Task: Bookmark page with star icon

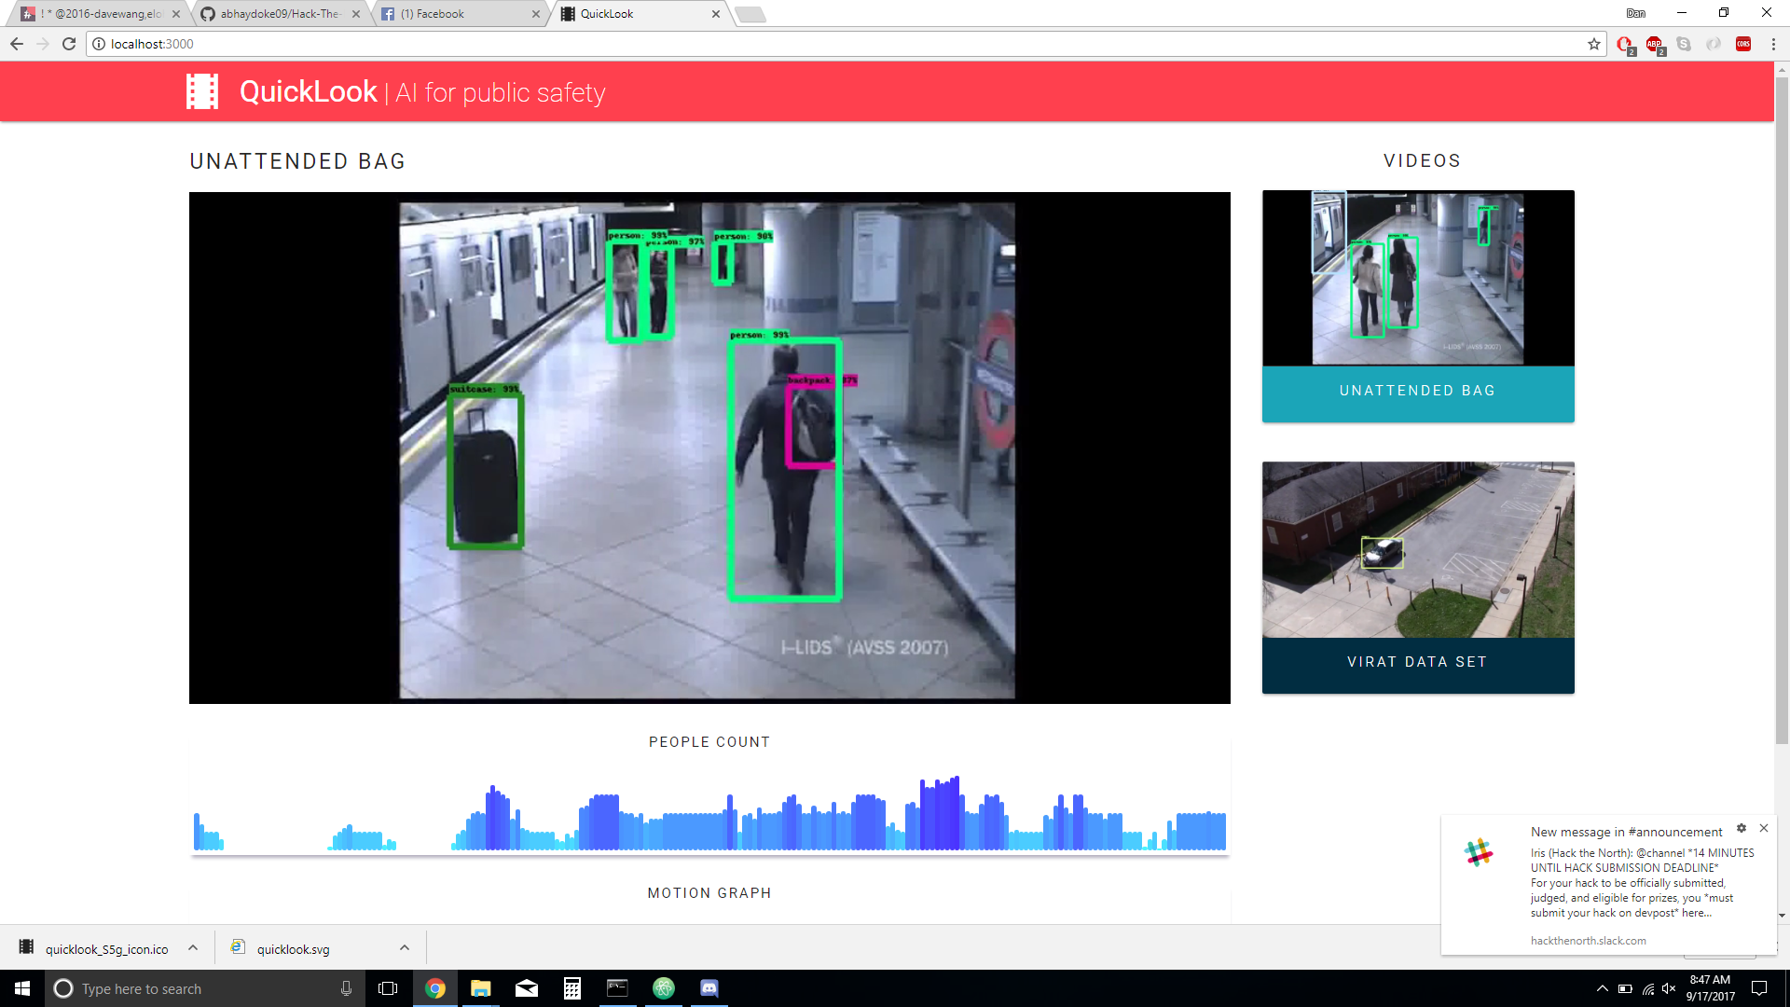Action: (1594, 44)
